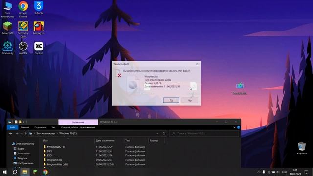Open Средства работы с приложениями tab
Viewport: 313px width, 176px height.
78,127
